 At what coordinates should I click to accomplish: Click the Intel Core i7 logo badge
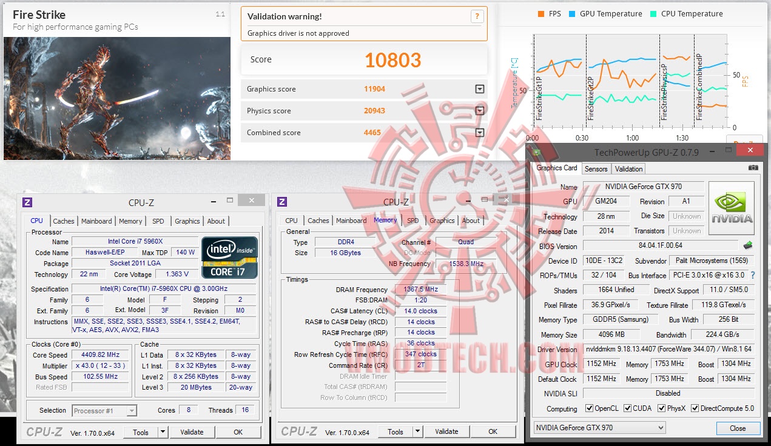229,257
